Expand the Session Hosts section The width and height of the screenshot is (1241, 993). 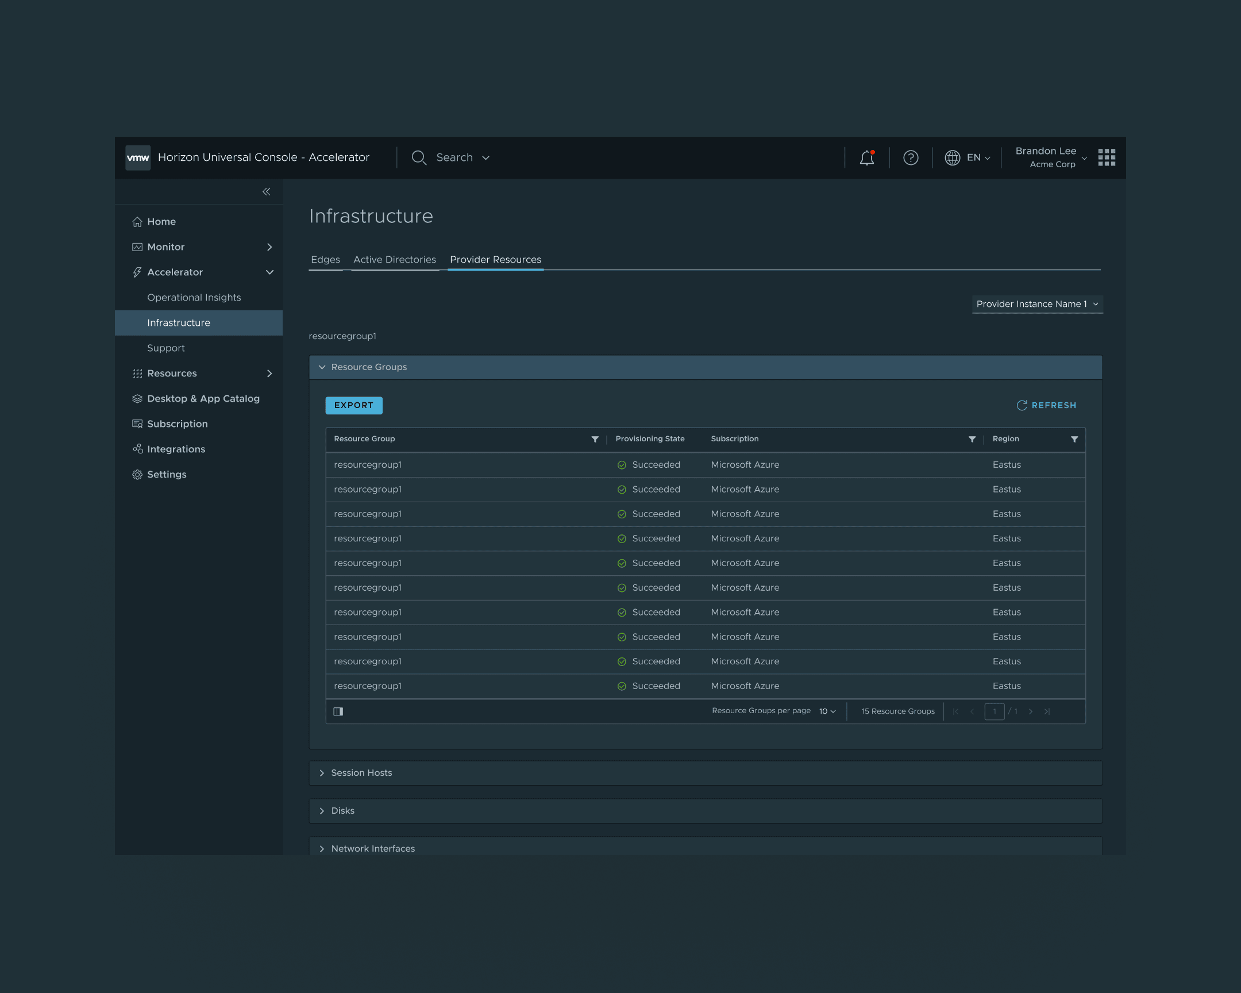click(361, 772)
